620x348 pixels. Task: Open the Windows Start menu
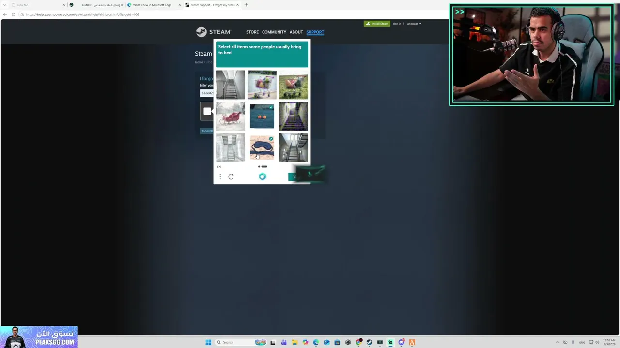point(208,342)
